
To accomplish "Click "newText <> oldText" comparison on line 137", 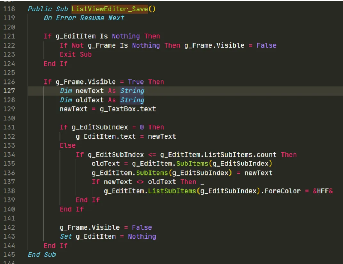I will (140, 182).
